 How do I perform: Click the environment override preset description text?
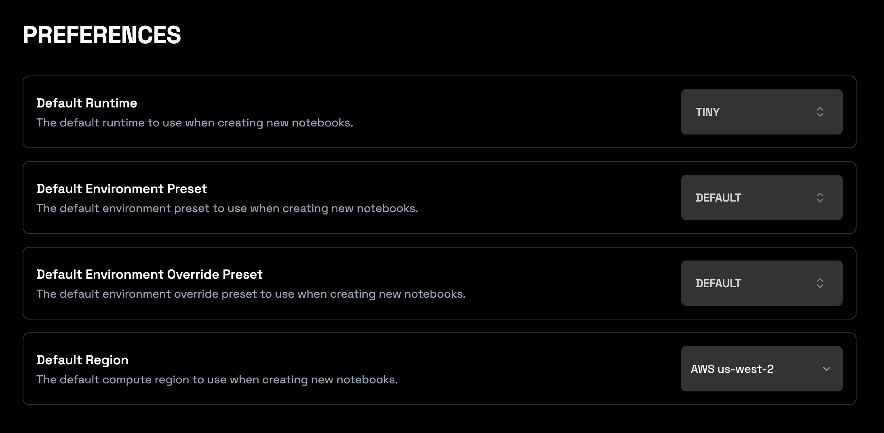[251, 294]
